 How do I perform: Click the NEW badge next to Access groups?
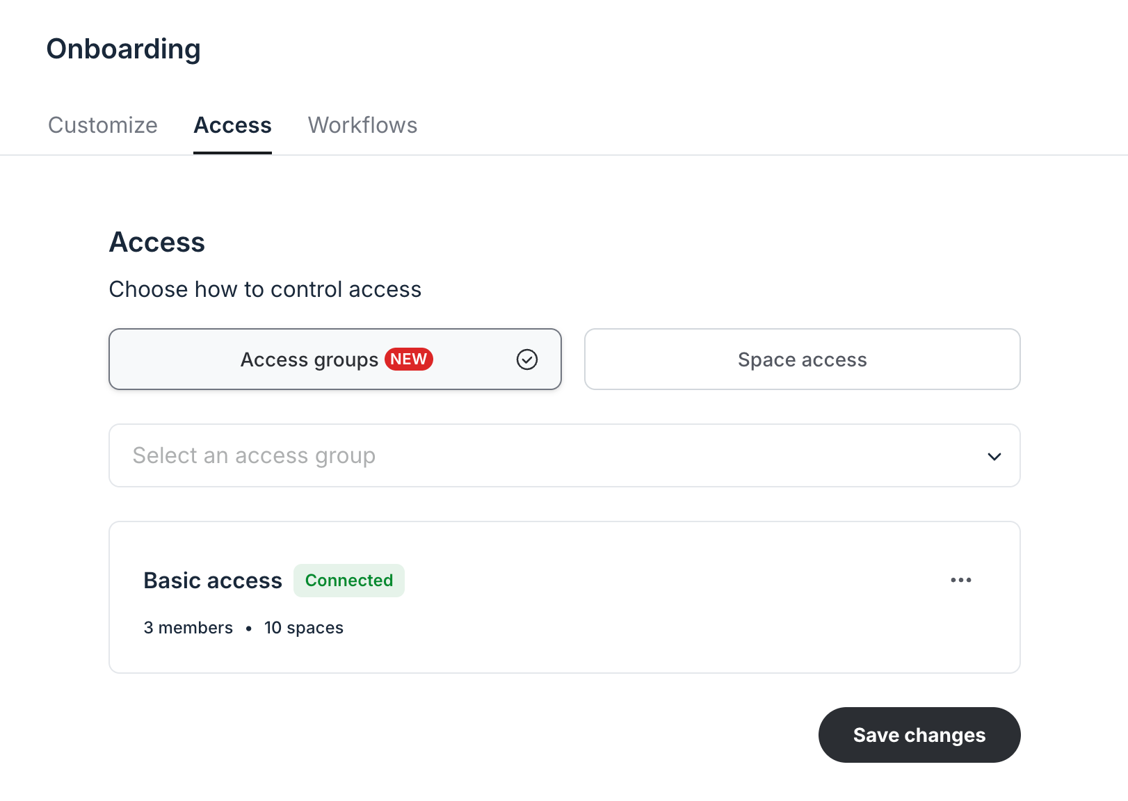coord(408,359)
